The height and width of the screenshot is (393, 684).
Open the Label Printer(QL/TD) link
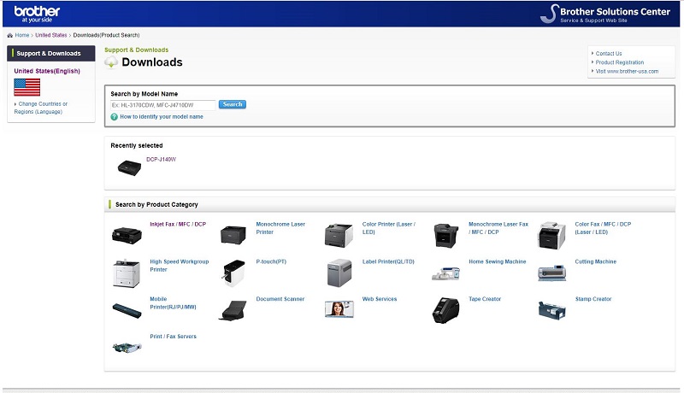click(x=388, y=261)
